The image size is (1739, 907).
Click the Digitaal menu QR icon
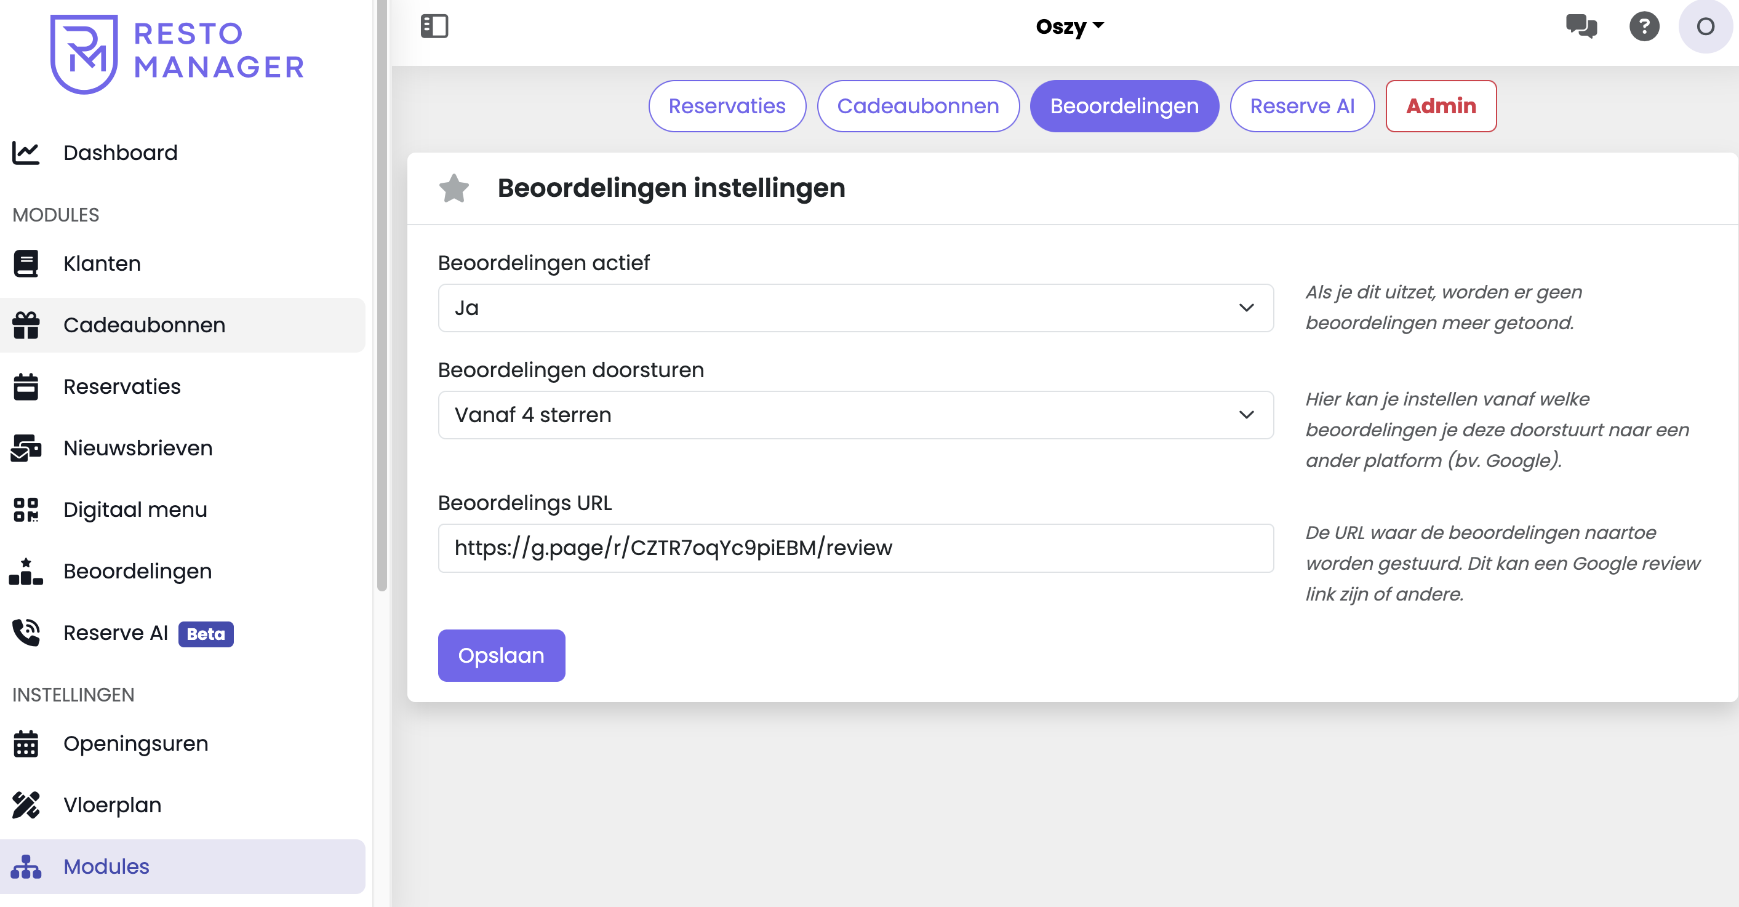[x=26, y=509]
